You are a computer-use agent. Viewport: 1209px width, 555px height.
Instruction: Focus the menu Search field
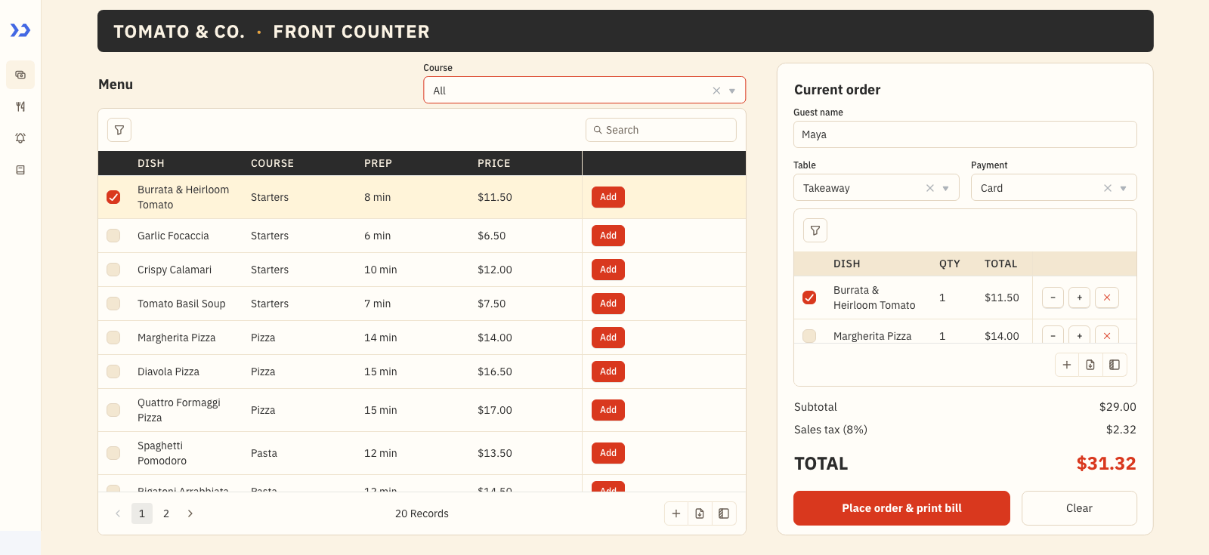coord(661,130)
